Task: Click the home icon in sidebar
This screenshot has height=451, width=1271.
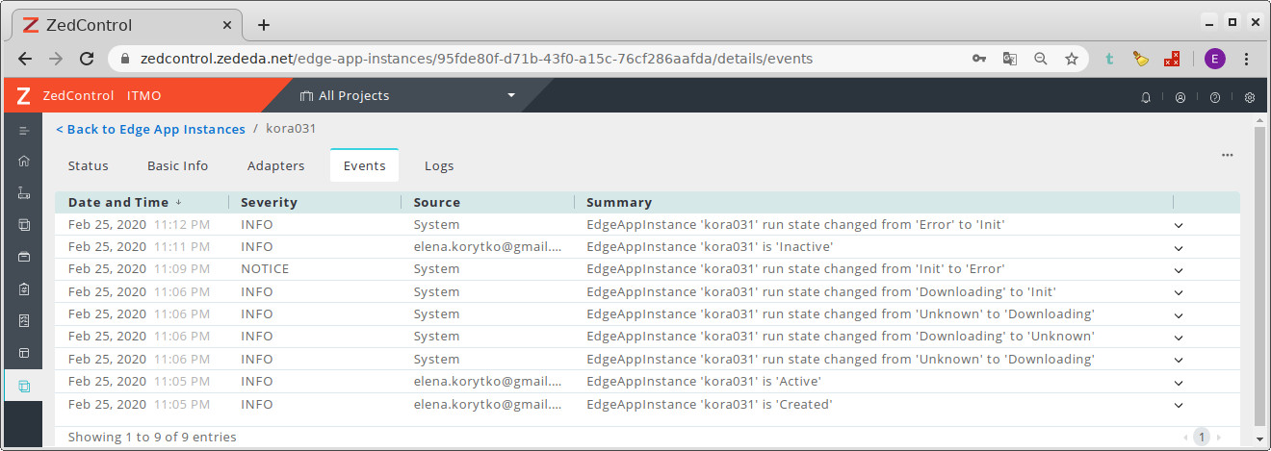Action: point(24,162)
